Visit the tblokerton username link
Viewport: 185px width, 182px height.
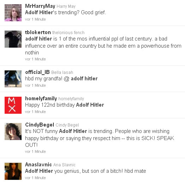[38, 32]
